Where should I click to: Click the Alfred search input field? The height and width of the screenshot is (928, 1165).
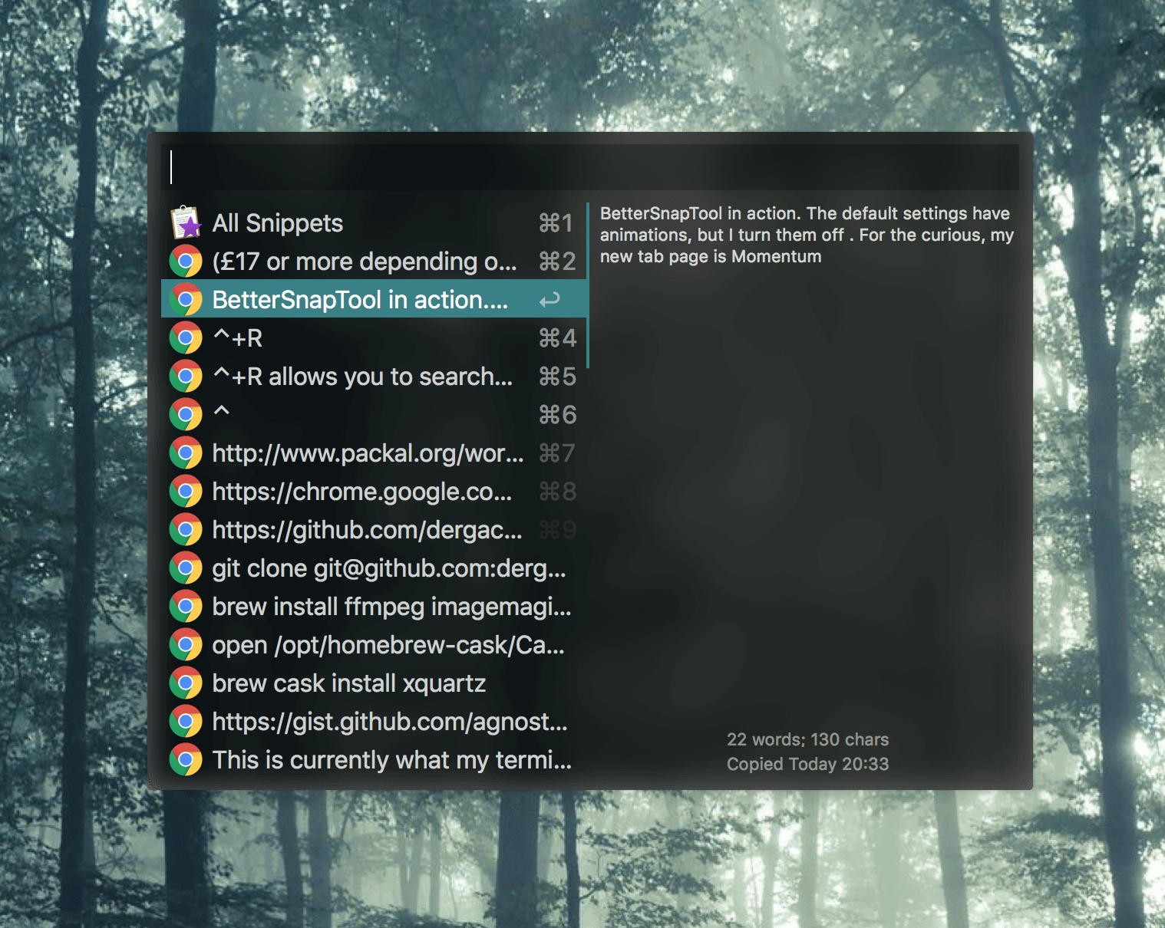[590, 167]
